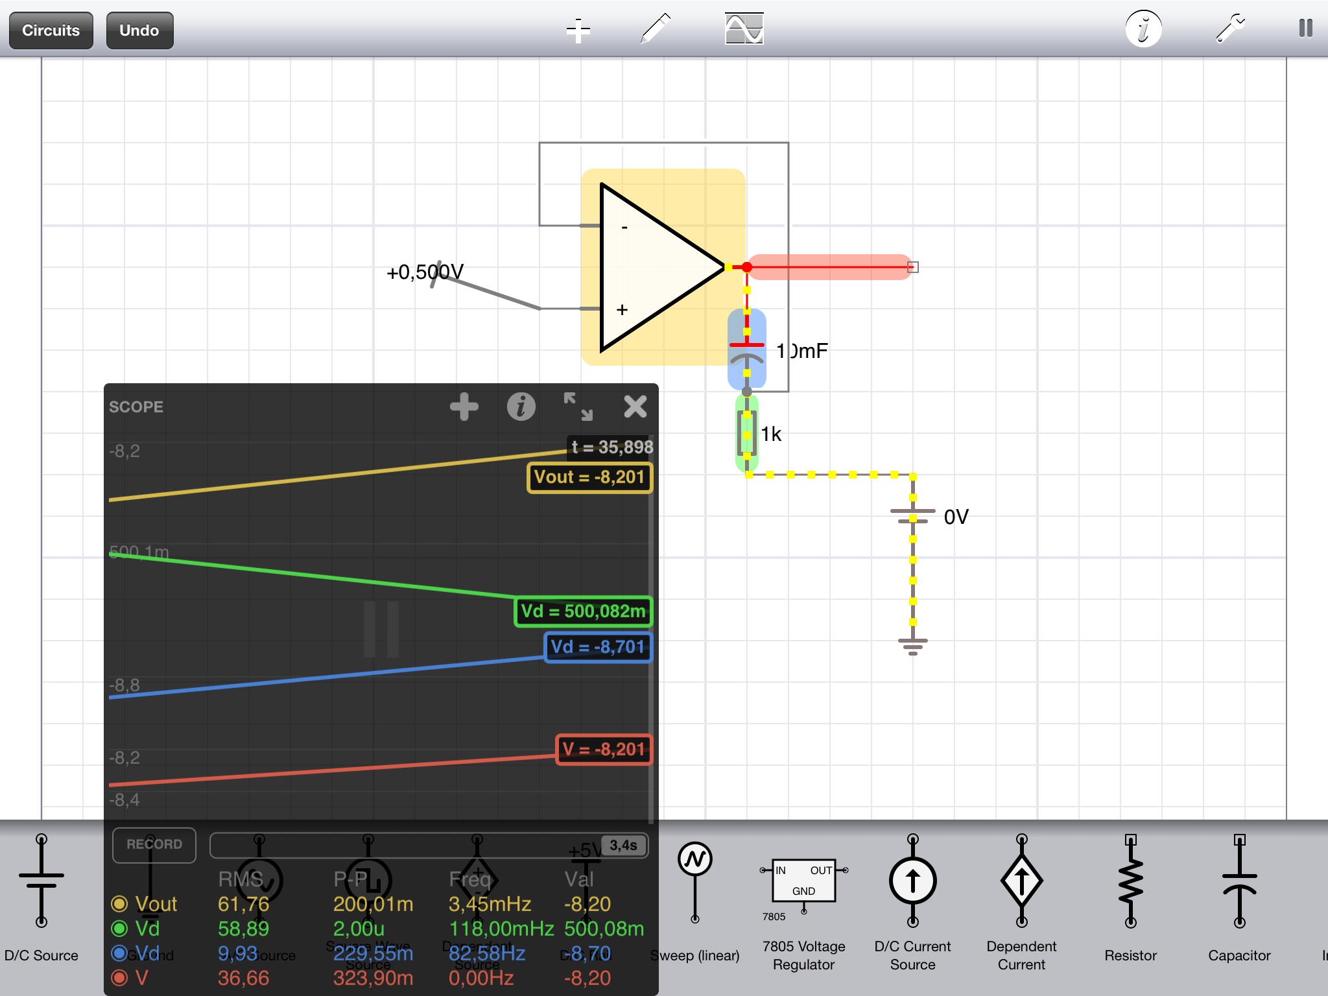Click the 200,01m P-P value
This screenshot has height=996, width=1328.
373,904
